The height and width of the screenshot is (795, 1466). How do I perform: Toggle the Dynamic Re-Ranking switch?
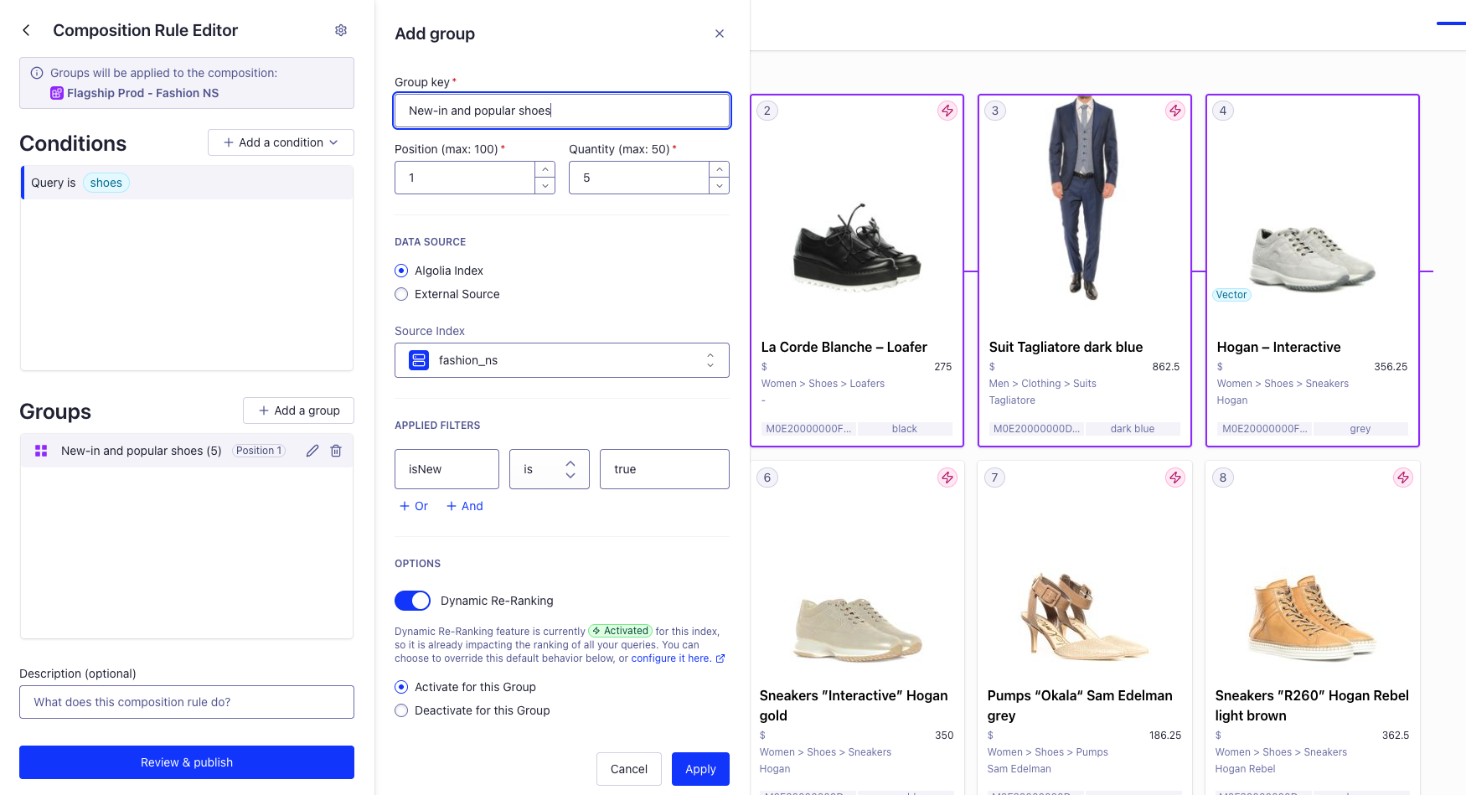(412, 601)
